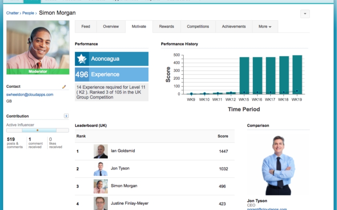Click Ian Goldsmid's avatar thumbnail
Screen dimensions: 337x210
(101, 152)
